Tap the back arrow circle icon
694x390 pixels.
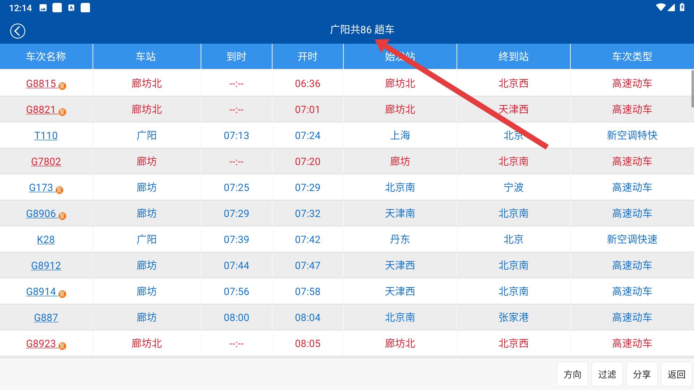point(17,31)
